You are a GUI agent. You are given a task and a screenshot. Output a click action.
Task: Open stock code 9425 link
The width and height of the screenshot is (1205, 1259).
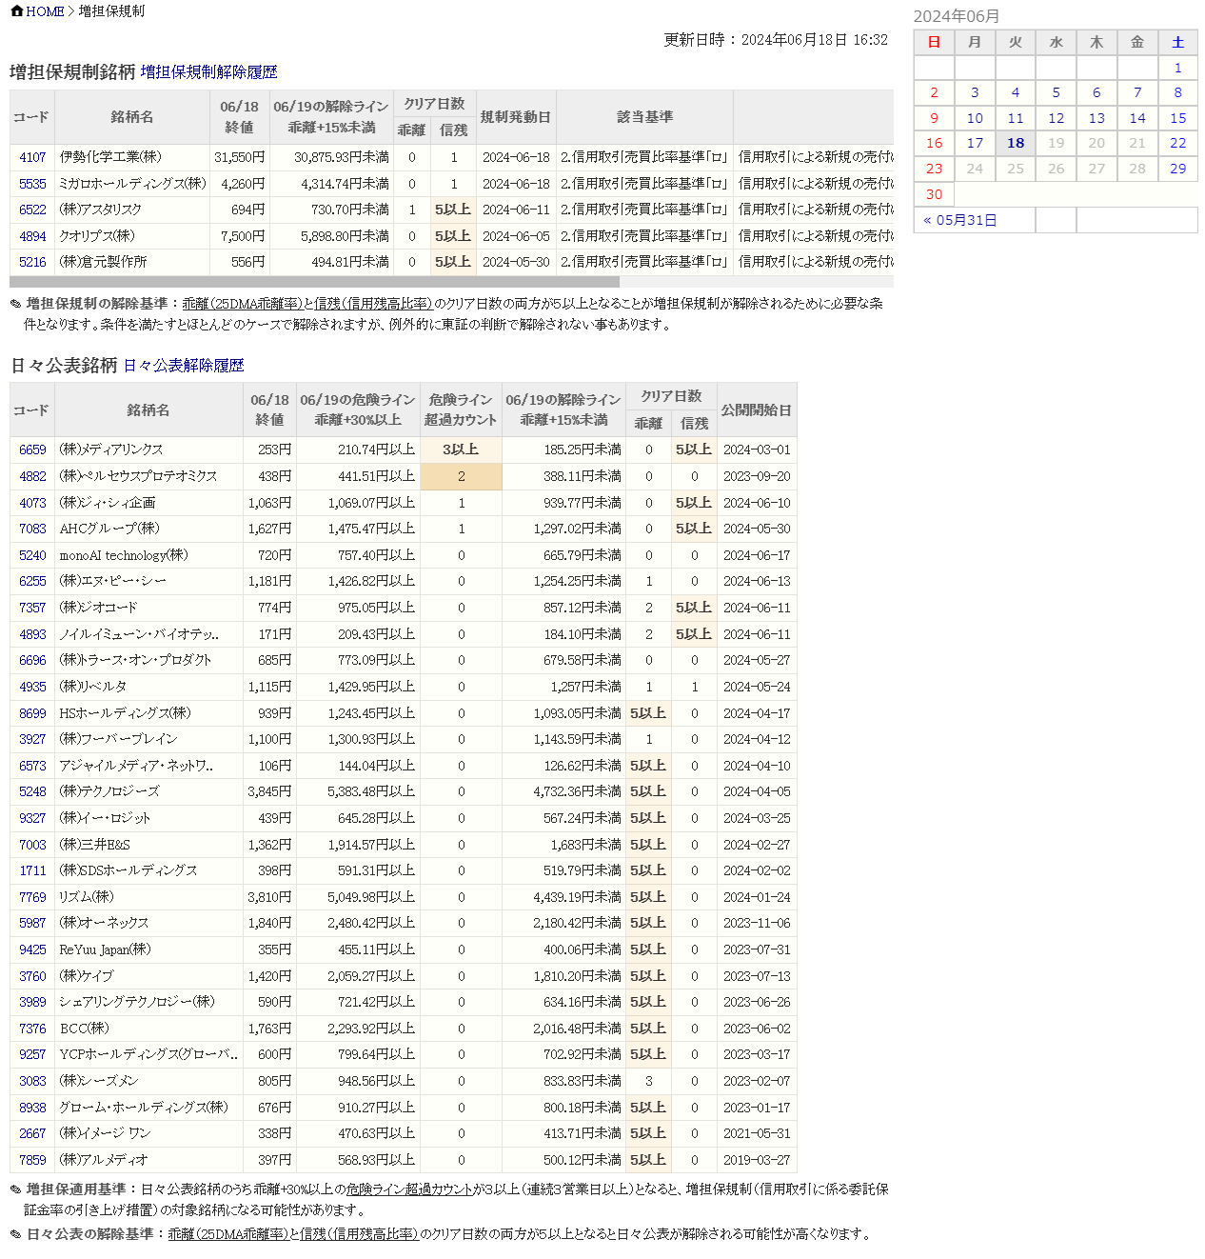[32, 949]
